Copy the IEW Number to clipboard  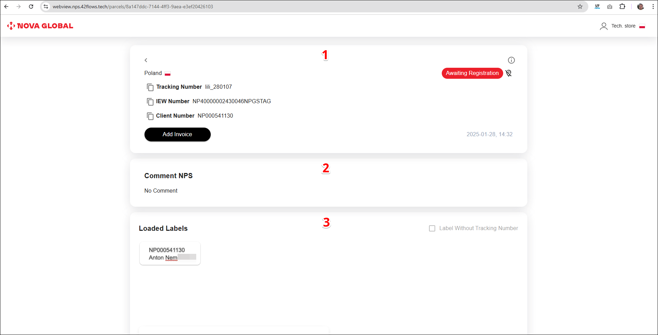pos(150,102)
